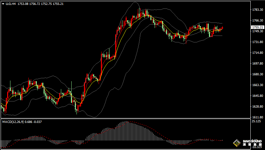Click the 1697.80 price axis label
Viewport: 265px width, 150px height.
[258, 64]
